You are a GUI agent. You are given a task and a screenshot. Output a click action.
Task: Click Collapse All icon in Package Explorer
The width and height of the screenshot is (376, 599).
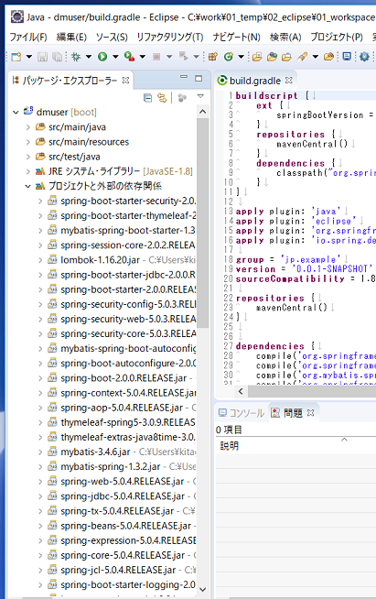pyautogui.click(x=147, y=98)
